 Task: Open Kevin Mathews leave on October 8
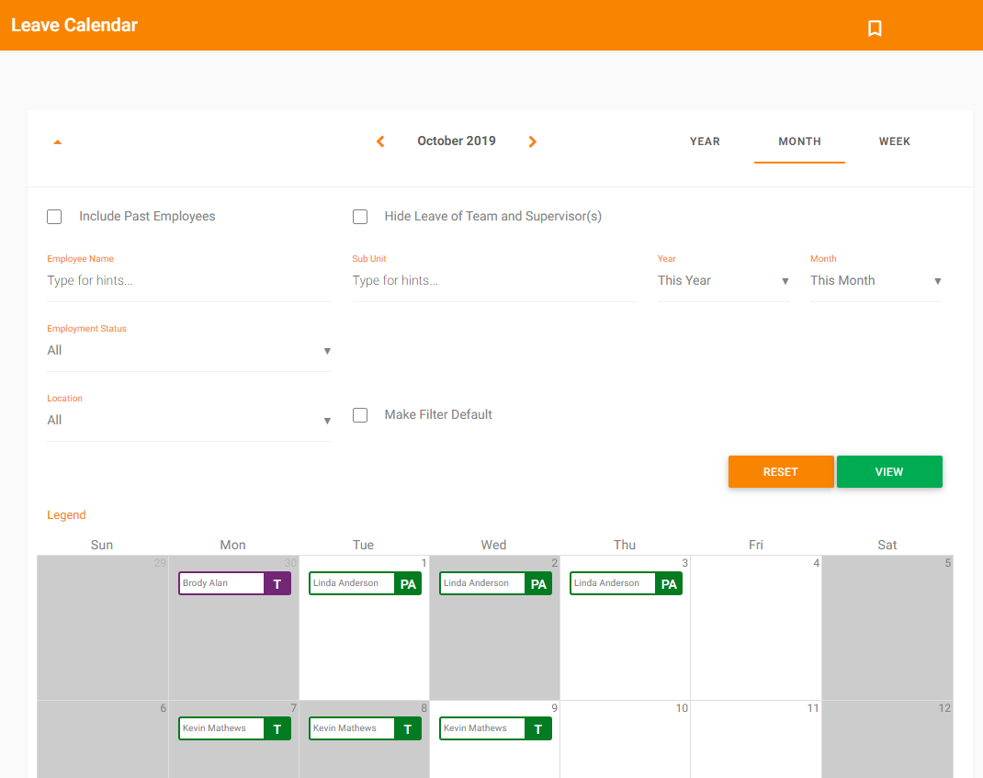click(x=365, y=728)
